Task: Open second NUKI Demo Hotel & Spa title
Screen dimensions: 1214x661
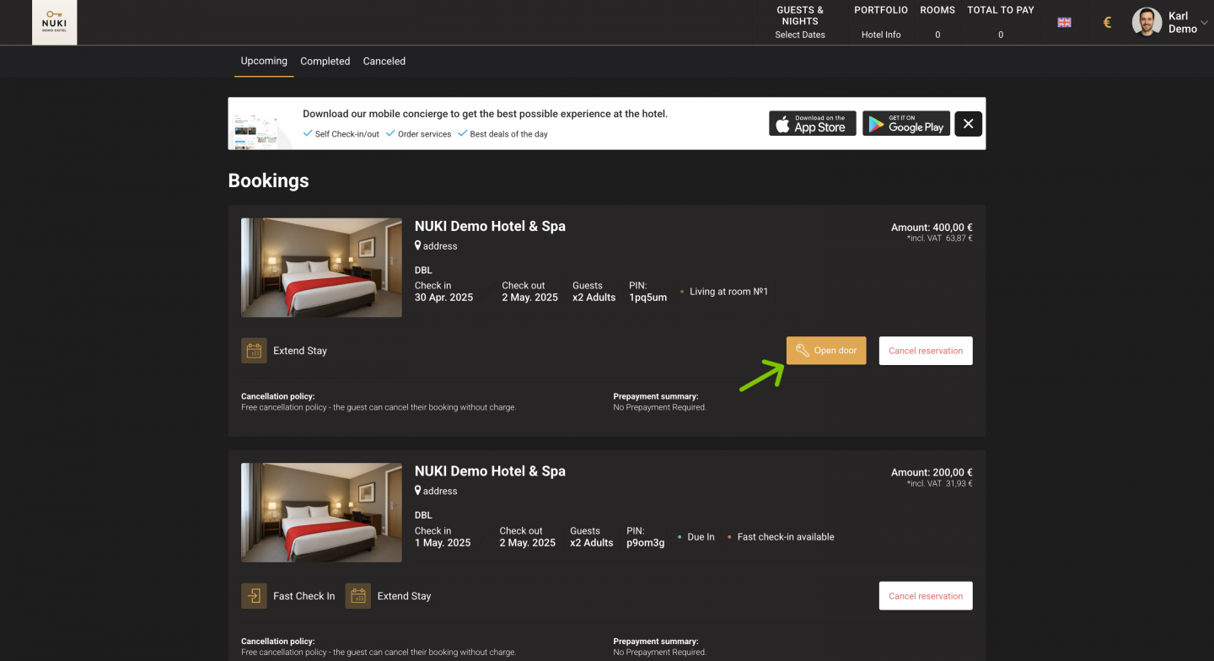Action: pos(490,471)
